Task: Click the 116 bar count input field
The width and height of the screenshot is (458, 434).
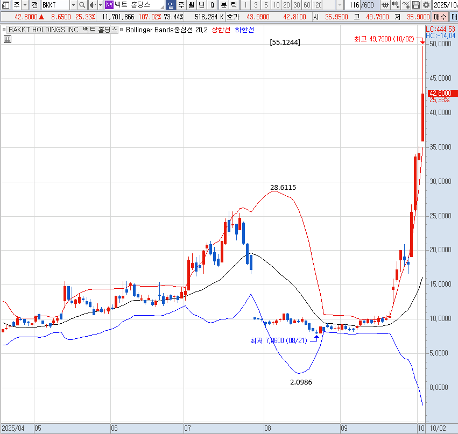Action: pos(354,5)
